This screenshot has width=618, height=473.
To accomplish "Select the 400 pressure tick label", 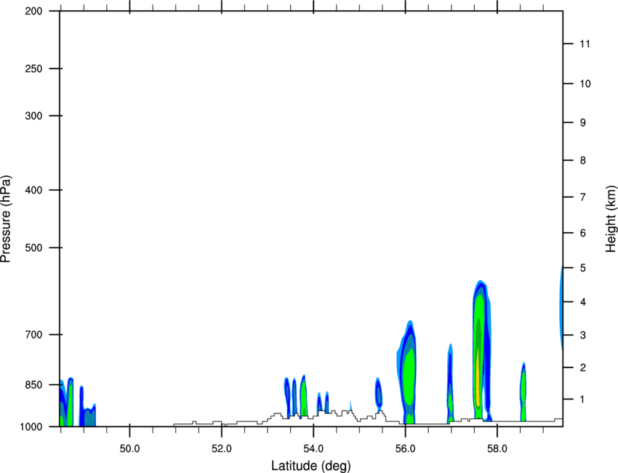I will pos(33,190).
